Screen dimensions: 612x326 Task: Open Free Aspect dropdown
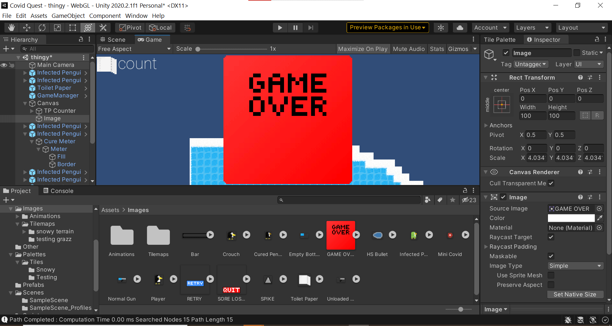tap(134, 49)
